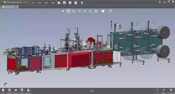
Task: Expand the view orientation dropdown arrow
Action: [114, 11]
